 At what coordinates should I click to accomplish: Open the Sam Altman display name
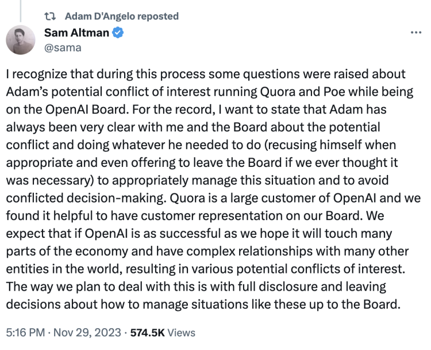coord(76,32)
